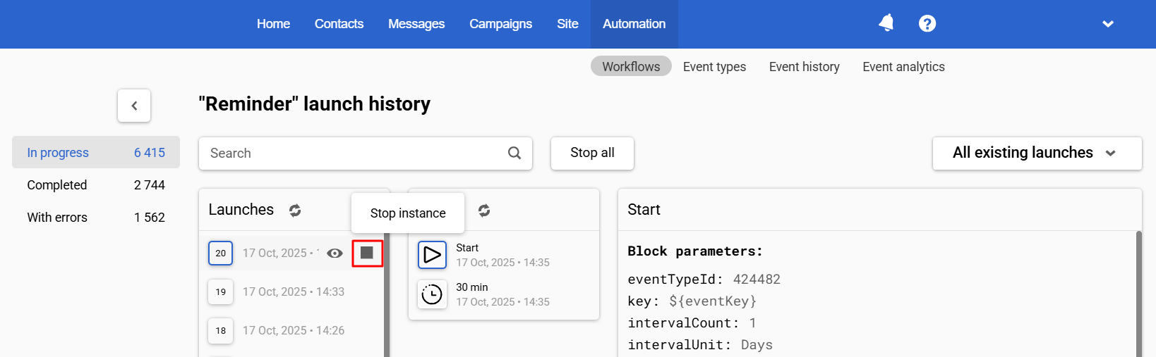Open the help question mark icon
The image size is (1156, 357).
pyautogui.click(x=927, y=23)
